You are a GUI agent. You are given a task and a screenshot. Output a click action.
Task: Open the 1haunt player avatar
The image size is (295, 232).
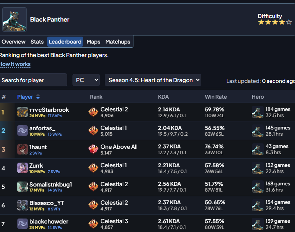[23, 149]
